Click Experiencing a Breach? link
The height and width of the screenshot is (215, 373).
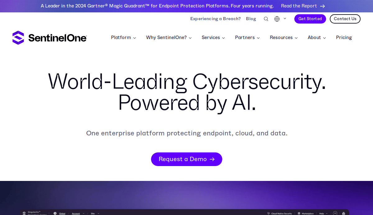point(215,19)
